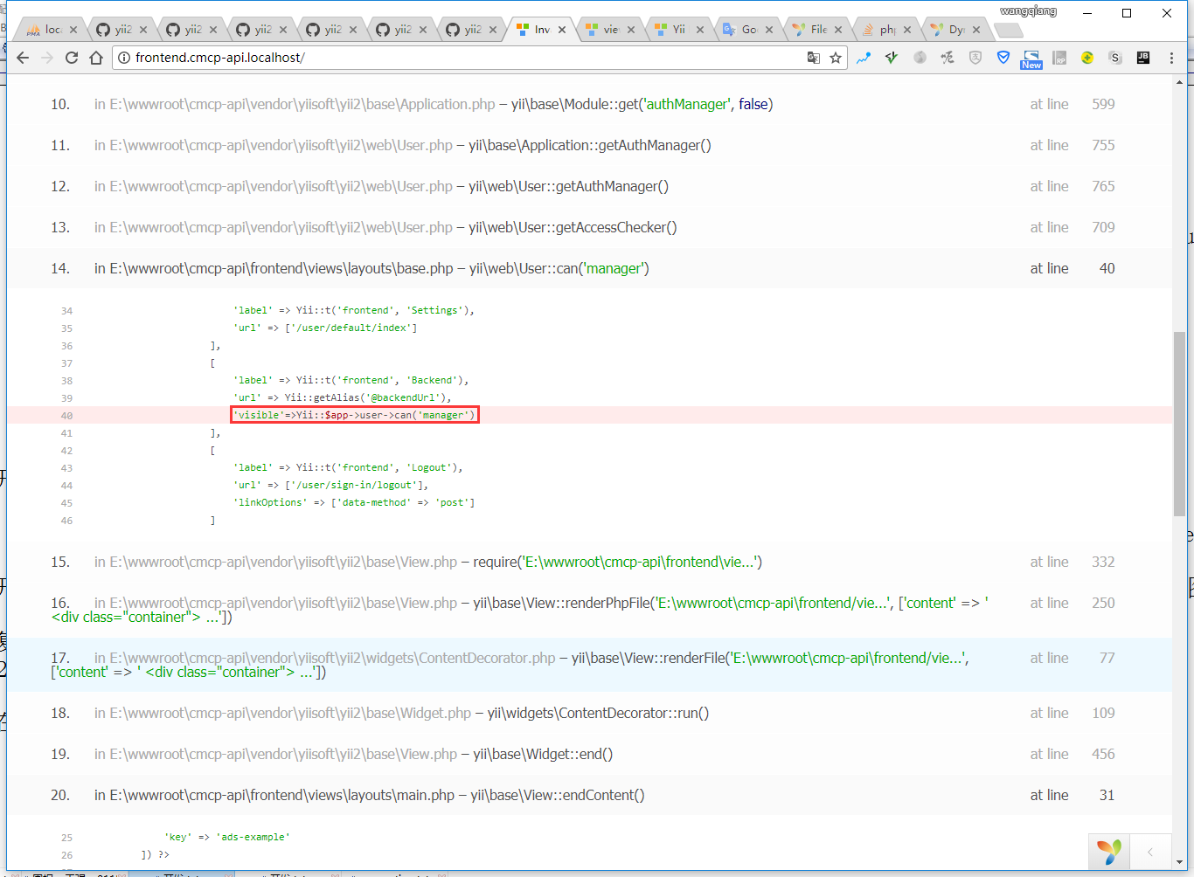Close the active 'Inv' tab

[x=562, y=30]
